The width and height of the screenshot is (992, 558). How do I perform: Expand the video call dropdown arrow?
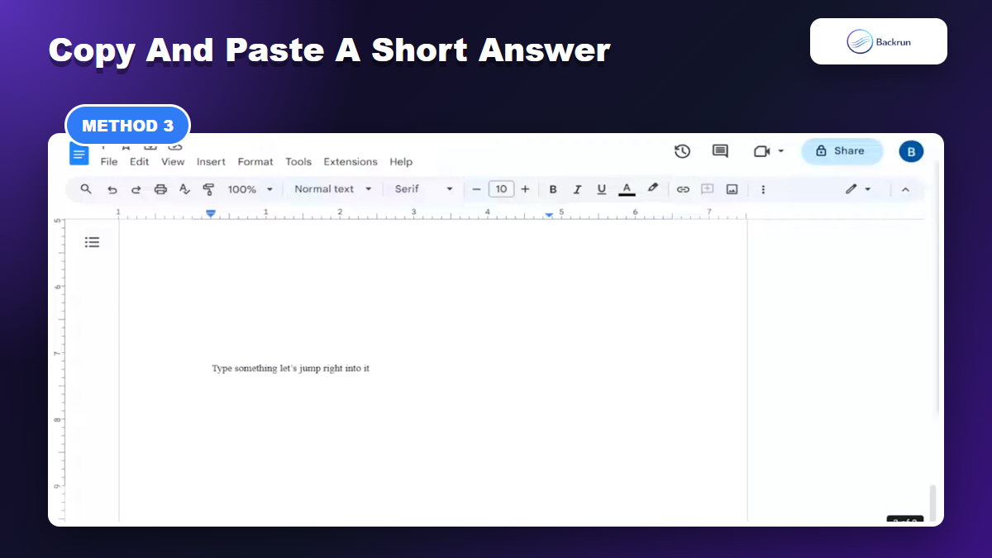pos(781,152)
